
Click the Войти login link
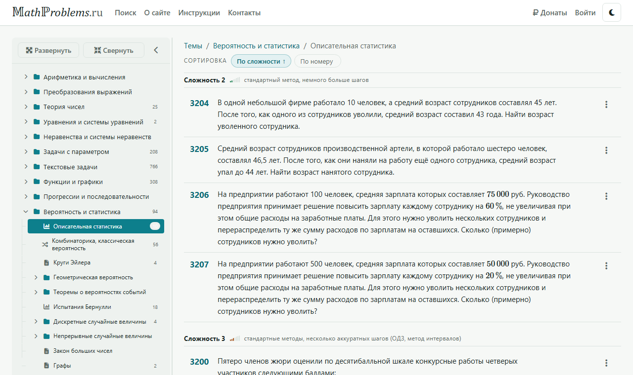pyautogui.click(x=586, y=13)
